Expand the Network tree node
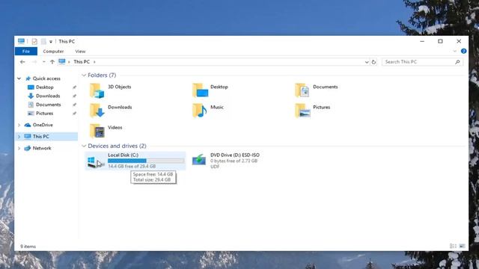 coord(19,148)
